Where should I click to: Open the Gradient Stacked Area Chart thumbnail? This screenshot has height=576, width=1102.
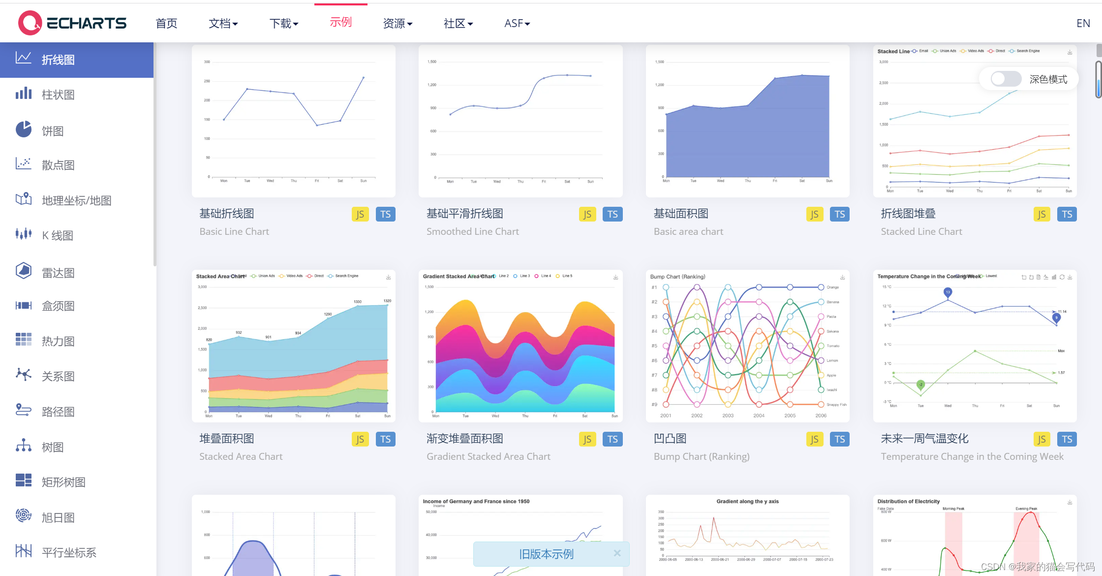[520, 346]
